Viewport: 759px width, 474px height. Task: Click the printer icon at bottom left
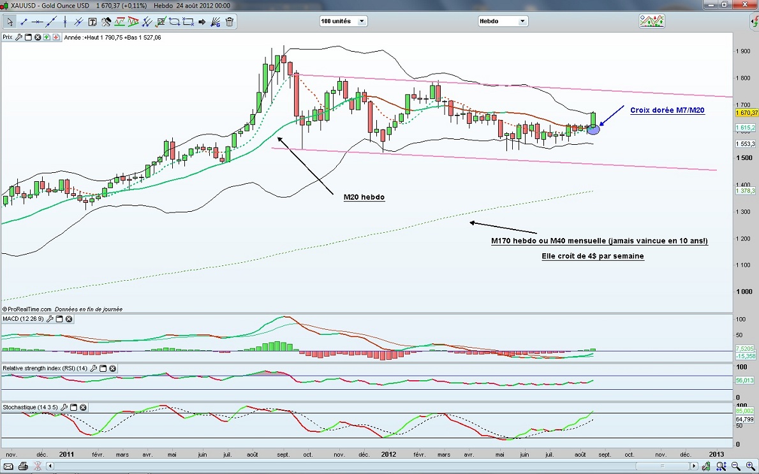pyautogui.click(x=23, y=466)
